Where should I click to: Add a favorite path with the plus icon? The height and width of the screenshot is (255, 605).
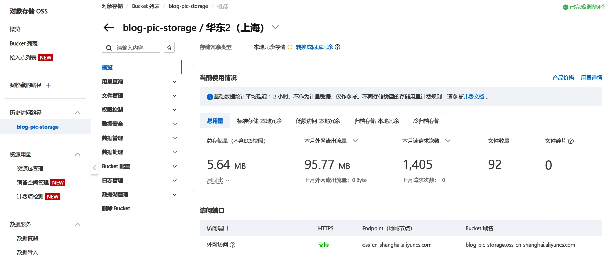(48, 85)
